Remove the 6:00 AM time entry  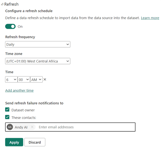click(x=45, y=79)
